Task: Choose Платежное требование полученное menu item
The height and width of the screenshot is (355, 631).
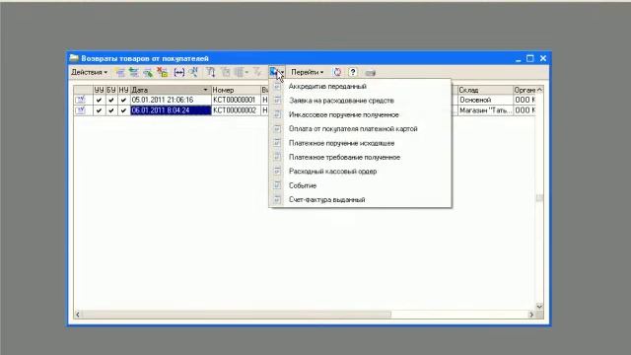Action: (360, 157)
